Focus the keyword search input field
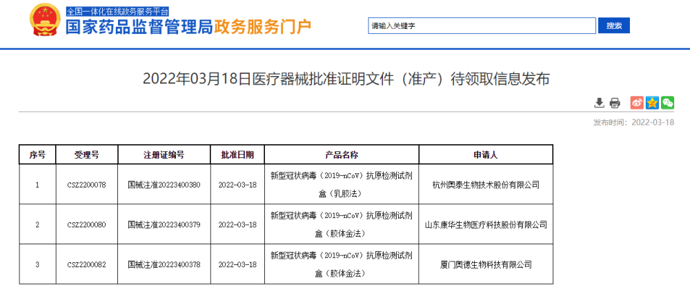This screenshot has height=294, width=690. [482, 26]
